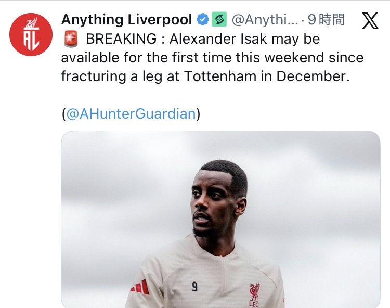Open the Anything Liverpool display name
Screen dimensions: 390x308
(127, 20)
